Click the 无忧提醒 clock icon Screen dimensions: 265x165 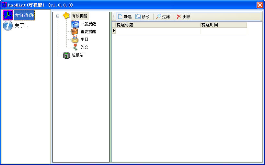tap(8, 15)
